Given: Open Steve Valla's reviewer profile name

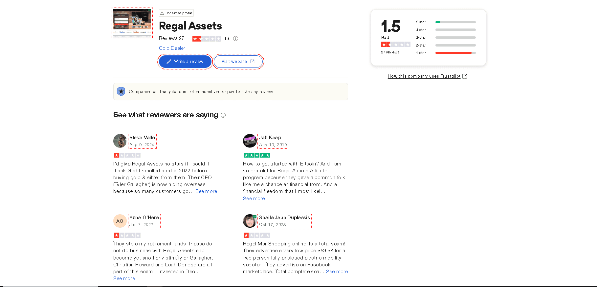Looking at the screenshot, I should tap(142, 138).
